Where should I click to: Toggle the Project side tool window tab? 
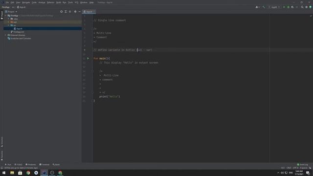2,15
